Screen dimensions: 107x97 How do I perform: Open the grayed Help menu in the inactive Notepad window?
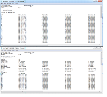17,51
